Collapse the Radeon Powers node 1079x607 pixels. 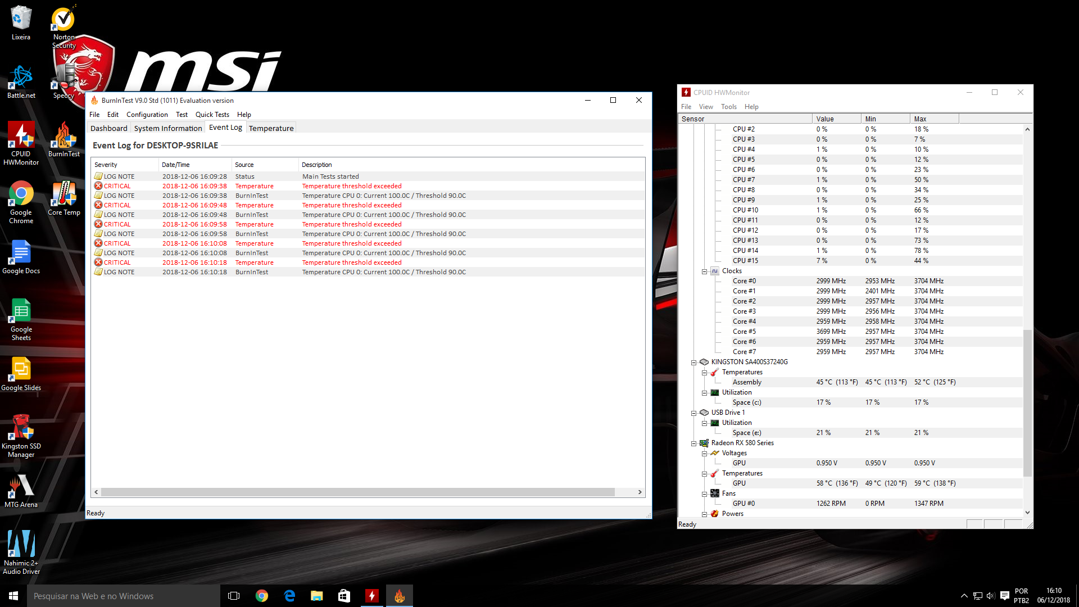[x=704, y=514]
